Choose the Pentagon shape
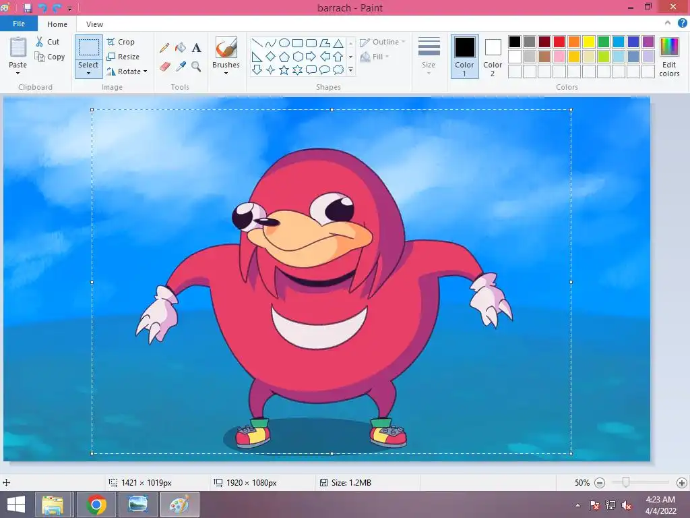Viewport: 690px width, 518px height. [x=284, y=57]
